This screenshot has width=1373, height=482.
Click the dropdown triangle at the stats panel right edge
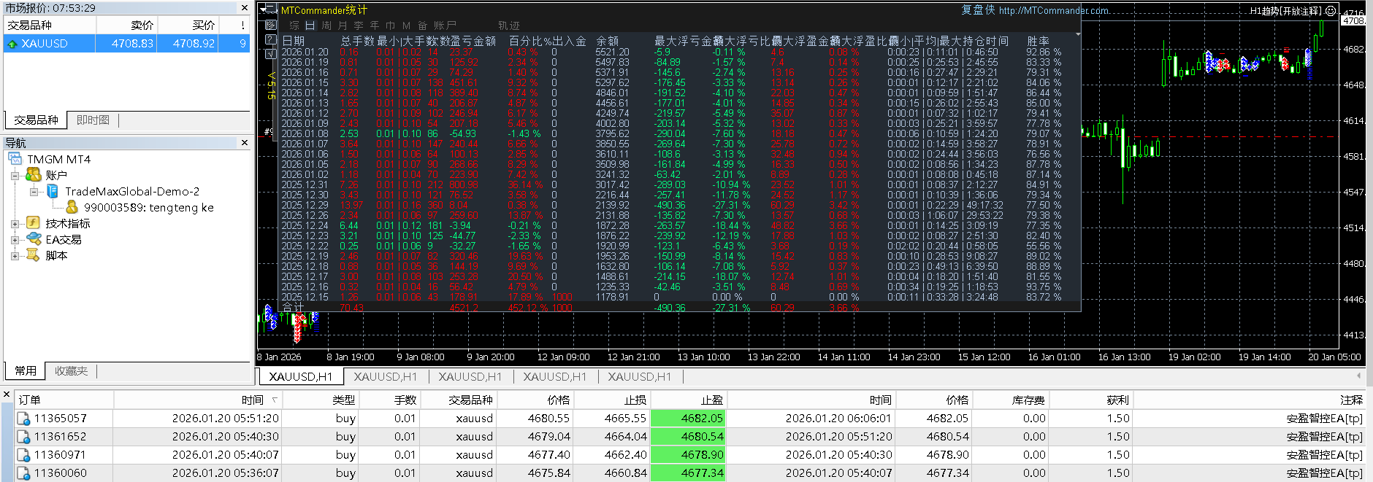(x=1077, y=34)
